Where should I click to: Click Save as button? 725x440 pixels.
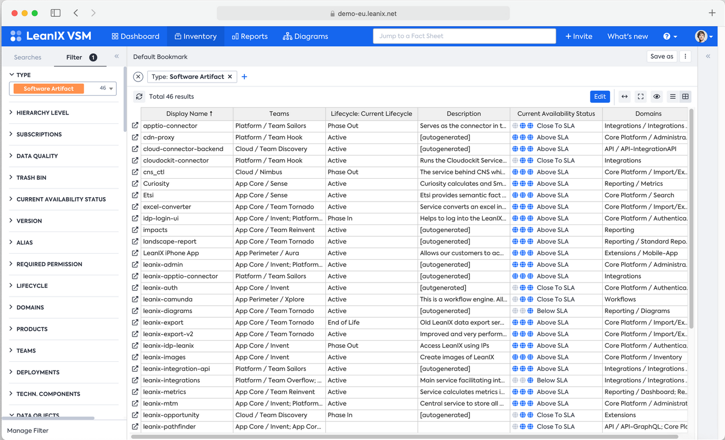point(662,56)
